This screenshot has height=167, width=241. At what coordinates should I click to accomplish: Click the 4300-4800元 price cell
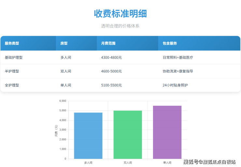111,58
